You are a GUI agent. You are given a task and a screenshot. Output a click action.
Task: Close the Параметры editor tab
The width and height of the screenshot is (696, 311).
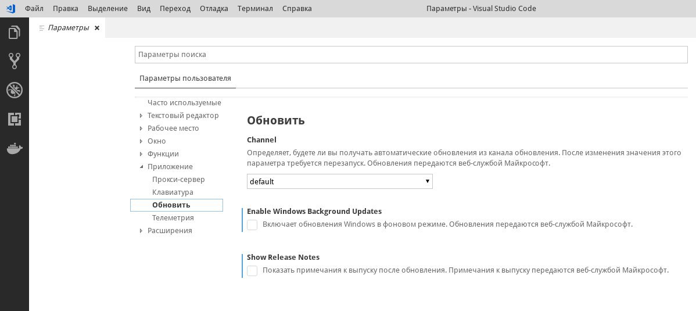97,28
